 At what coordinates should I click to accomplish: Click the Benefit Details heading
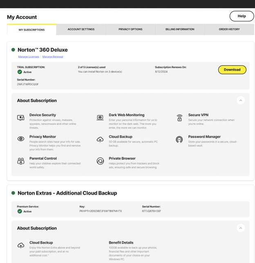coord(121,243)
